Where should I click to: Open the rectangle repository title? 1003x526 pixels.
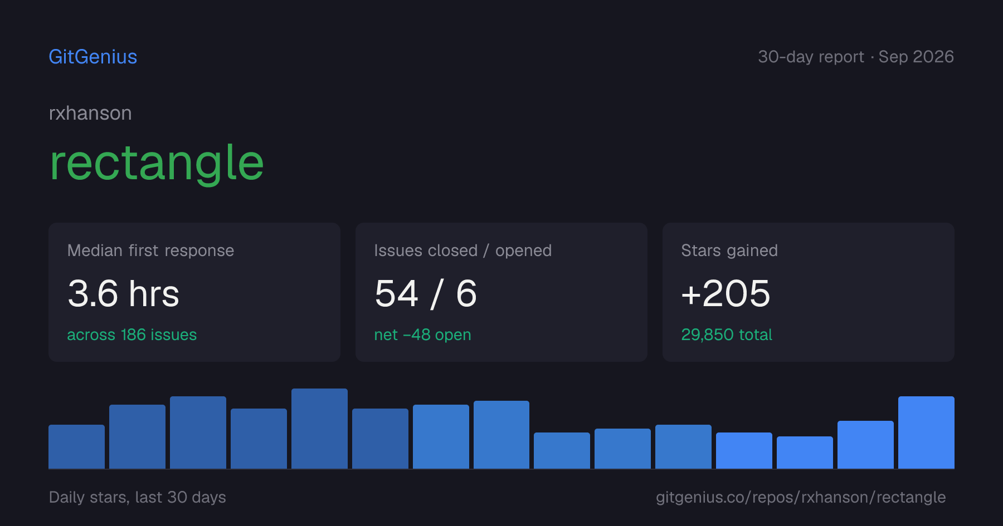157,163
